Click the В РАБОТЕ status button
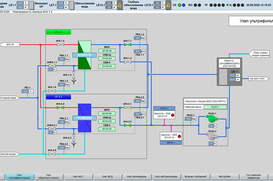Image resolution: width=273 pixels, height=181 pixels. [x=85, y=55]
